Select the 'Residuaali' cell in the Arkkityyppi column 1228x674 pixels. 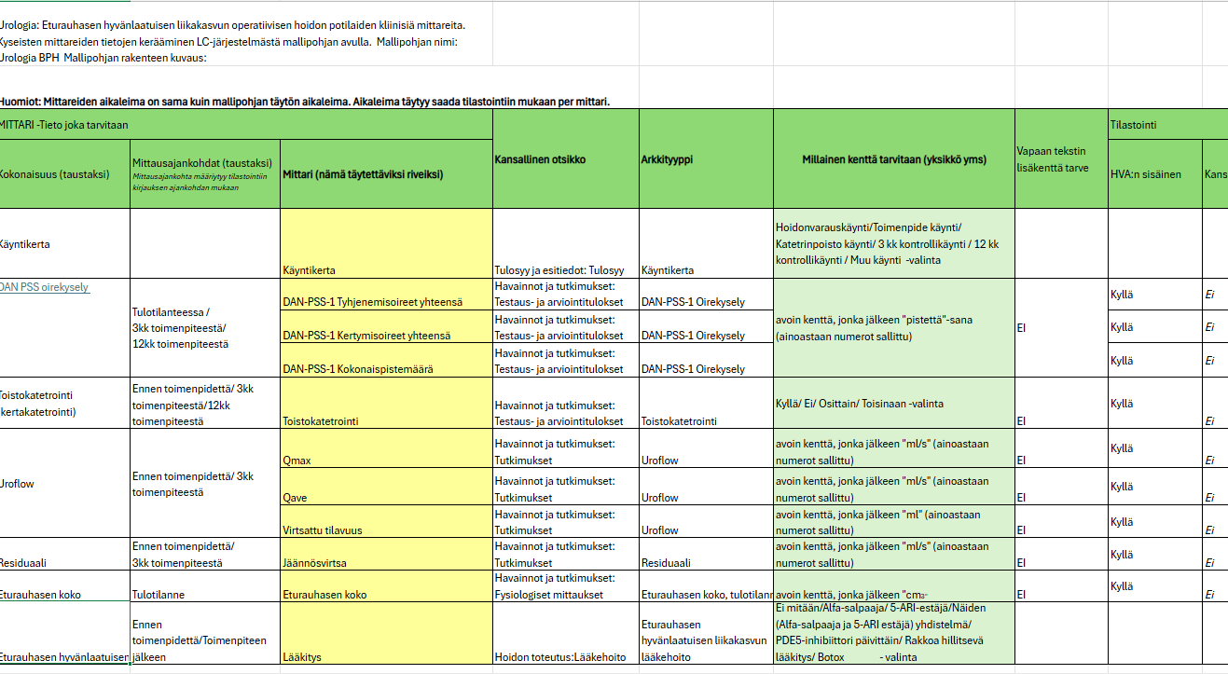click(706, 554)
